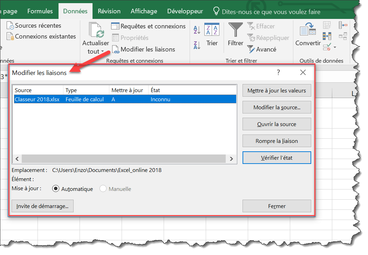The height and width of the screenshot is (255, 368).
Task: Click the link list's right scroll arrow
Action: [231, 159]
